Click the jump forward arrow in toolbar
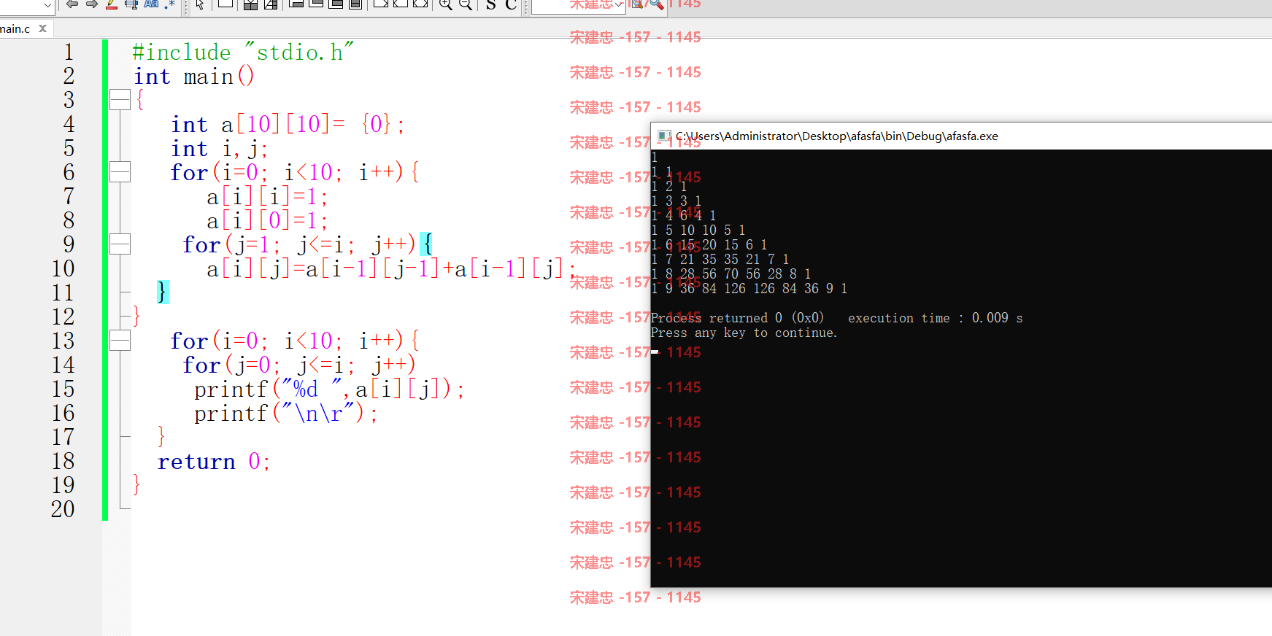The image size is (1272, 636). [92, 4]
